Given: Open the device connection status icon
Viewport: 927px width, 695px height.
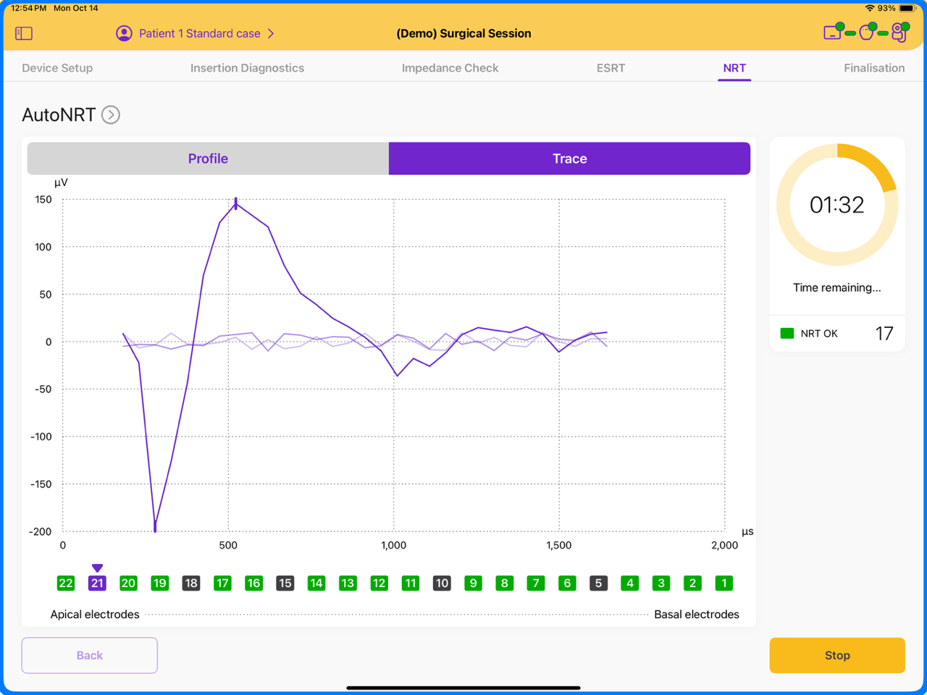Looking at the screenshot, I should (x=866, y=32).
